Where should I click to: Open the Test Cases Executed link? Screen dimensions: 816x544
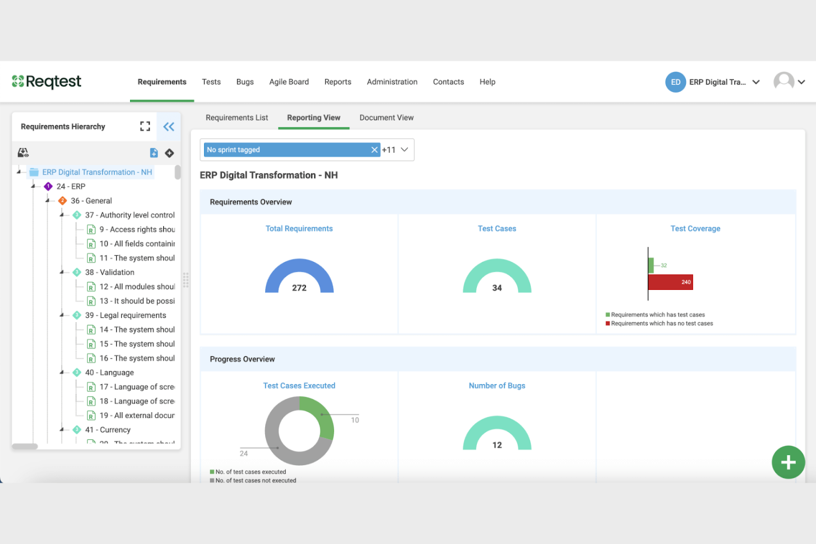(299, 386)
